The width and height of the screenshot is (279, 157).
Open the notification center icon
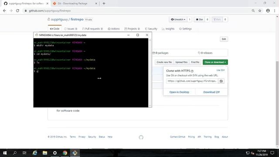point(272,153)
